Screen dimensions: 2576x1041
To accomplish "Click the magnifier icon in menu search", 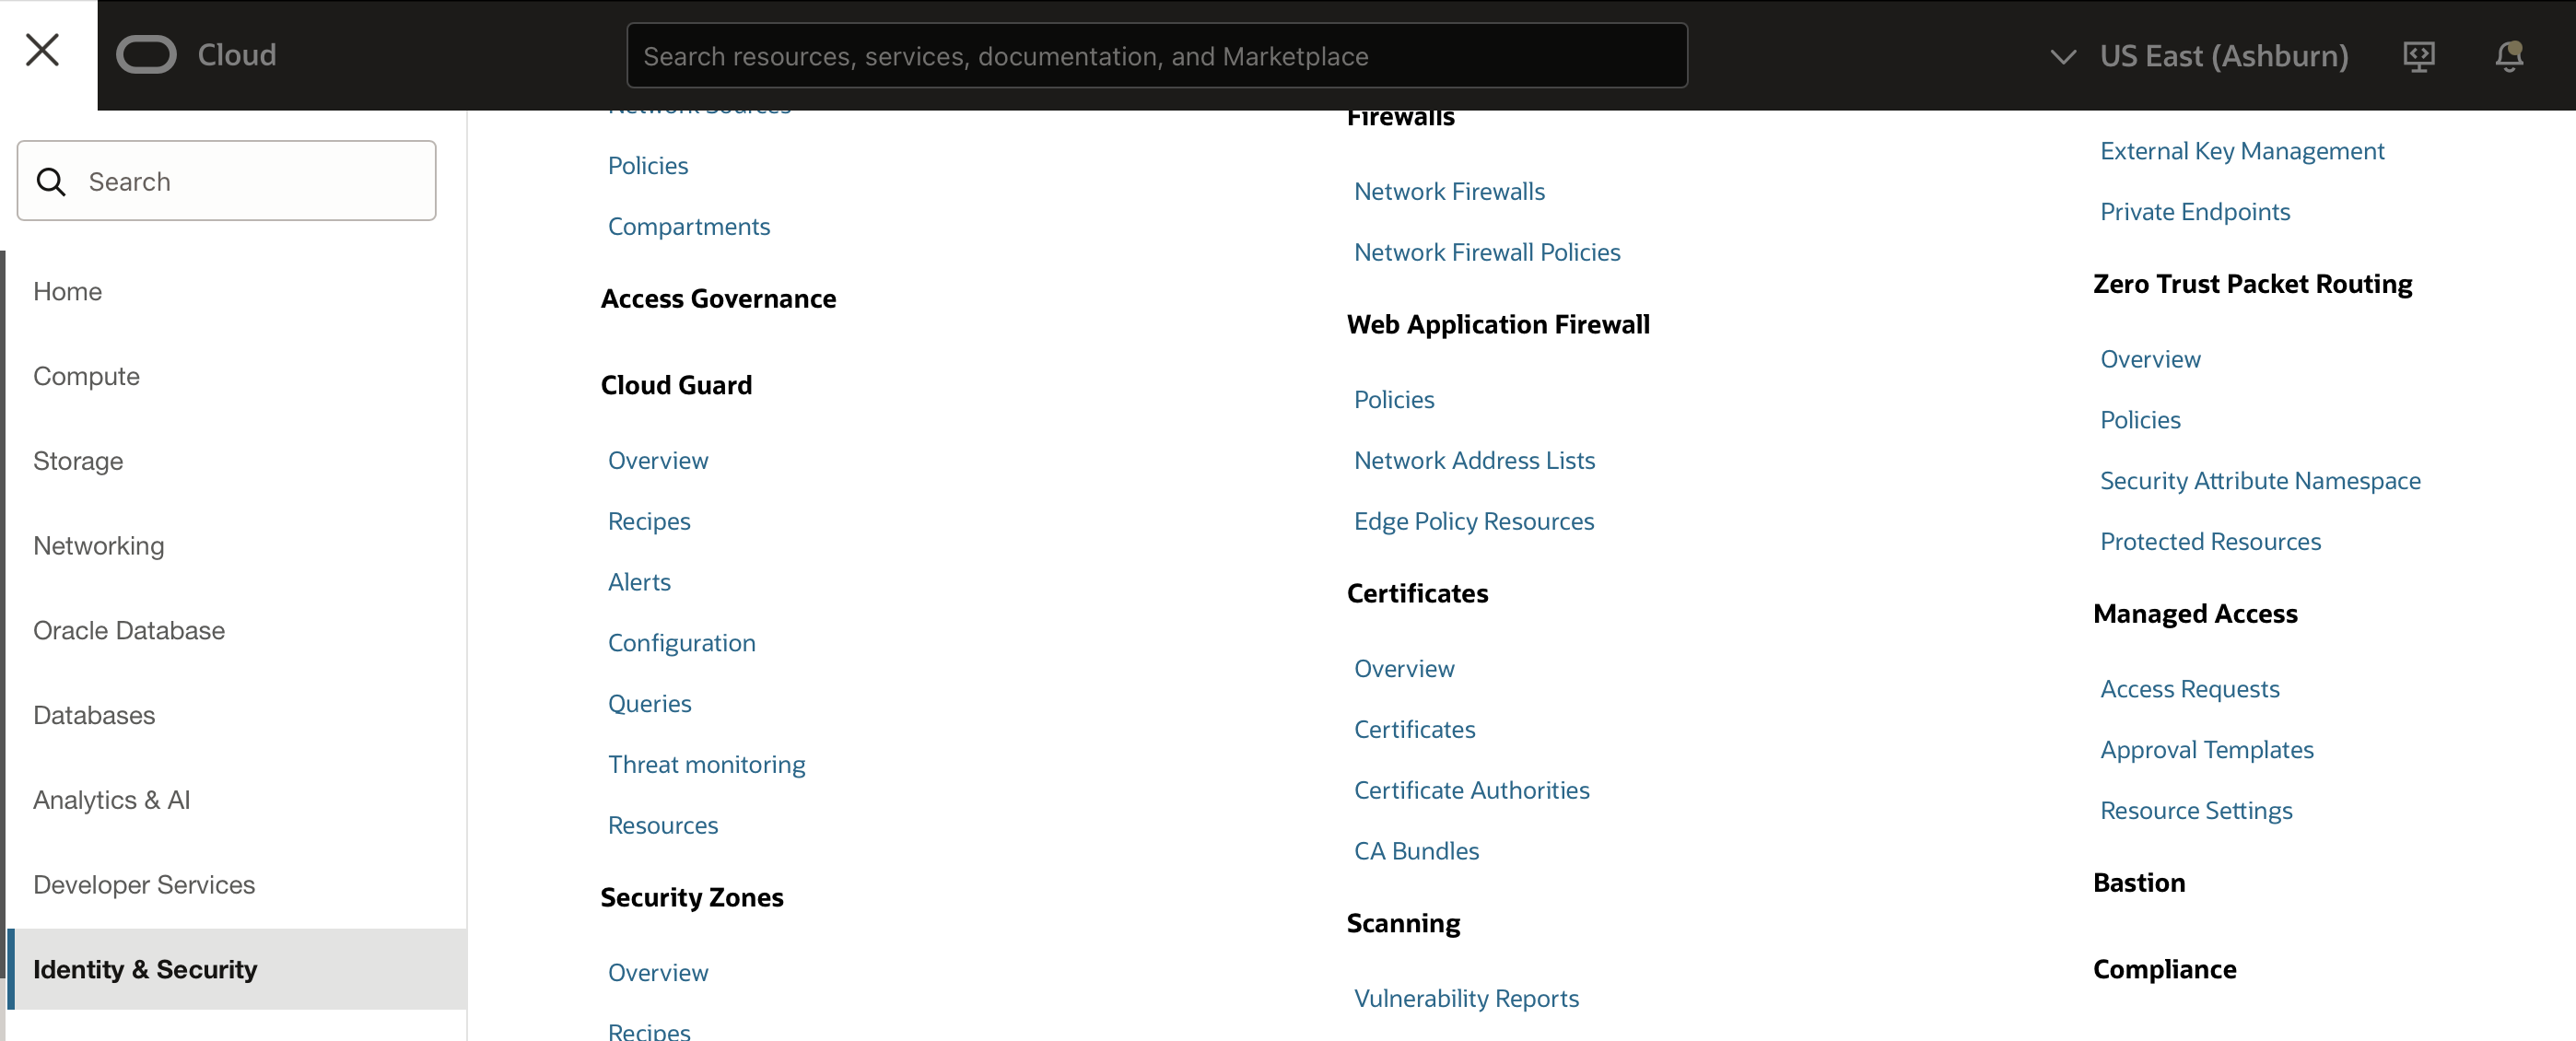I will coord(51,182).
